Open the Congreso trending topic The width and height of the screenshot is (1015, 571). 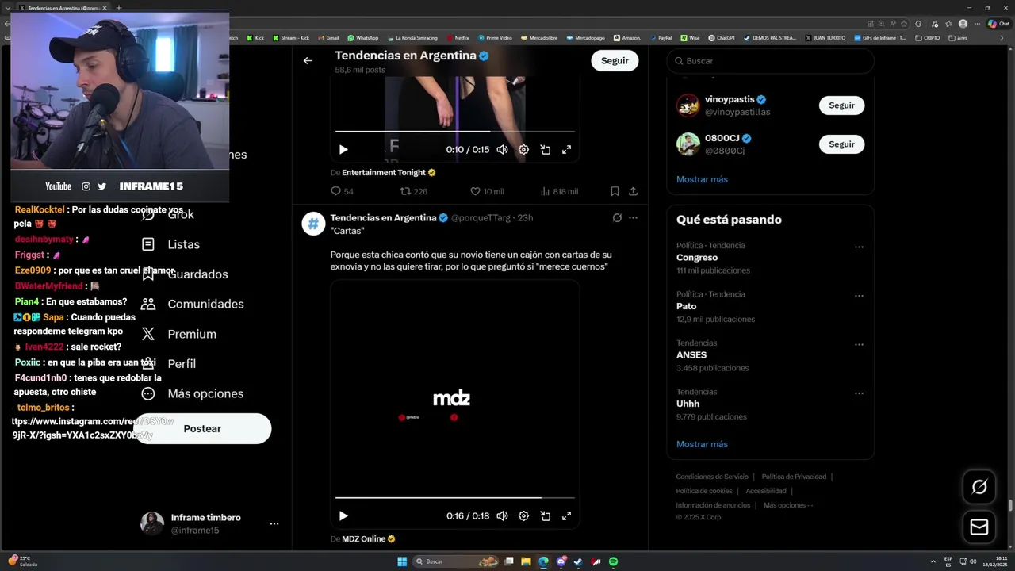(x=770, y=258)
